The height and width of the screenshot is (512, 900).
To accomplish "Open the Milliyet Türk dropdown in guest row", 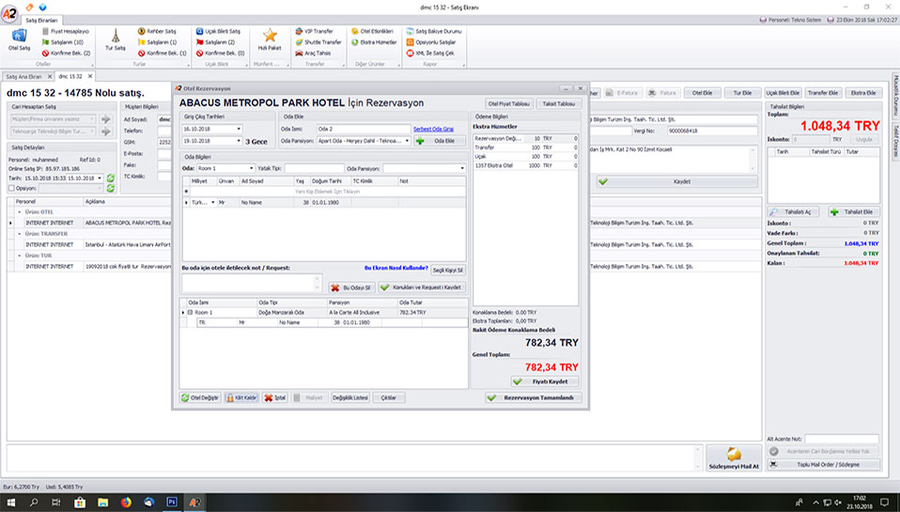I will pos(213,203).
